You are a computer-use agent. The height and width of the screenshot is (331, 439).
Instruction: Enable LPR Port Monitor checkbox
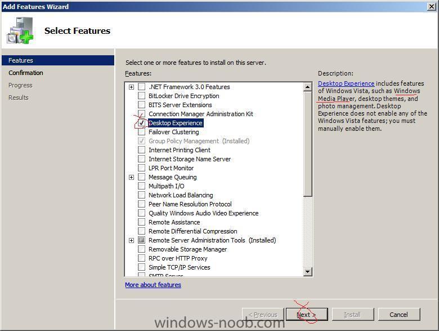(142, 167)
